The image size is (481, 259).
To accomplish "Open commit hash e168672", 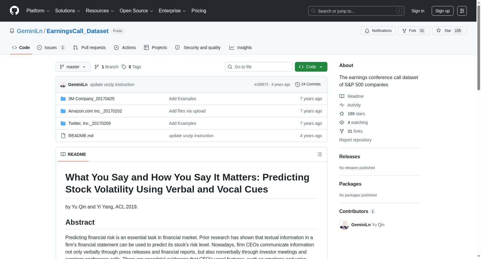I will (x=261, y=85).
